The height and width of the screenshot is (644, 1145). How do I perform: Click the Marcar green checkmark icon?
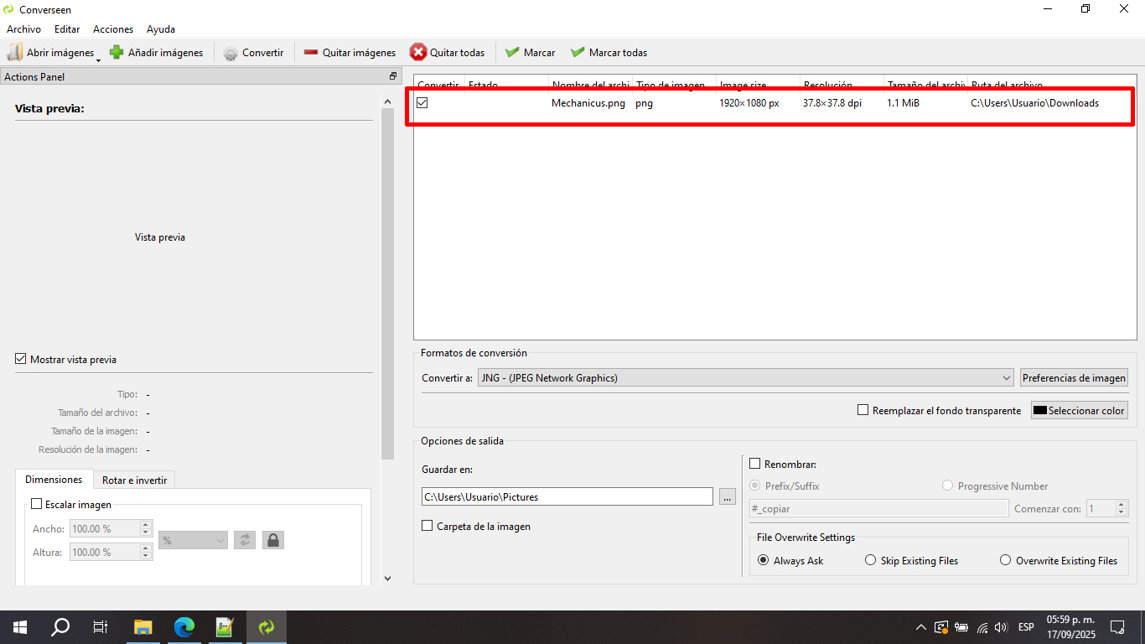pyautogui.click(x=512, y=53)
